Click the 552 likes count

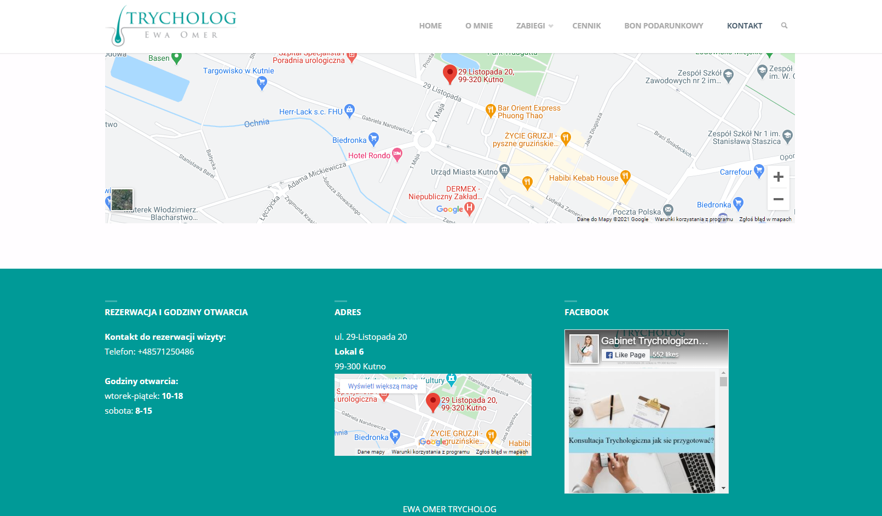click(x=665, y=355)
